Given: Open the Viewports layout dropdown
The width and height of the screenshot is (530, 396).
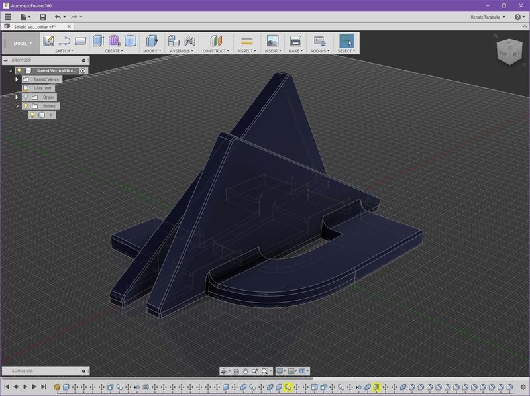Looking at the screenshot, I should click(x=304, y=371).
